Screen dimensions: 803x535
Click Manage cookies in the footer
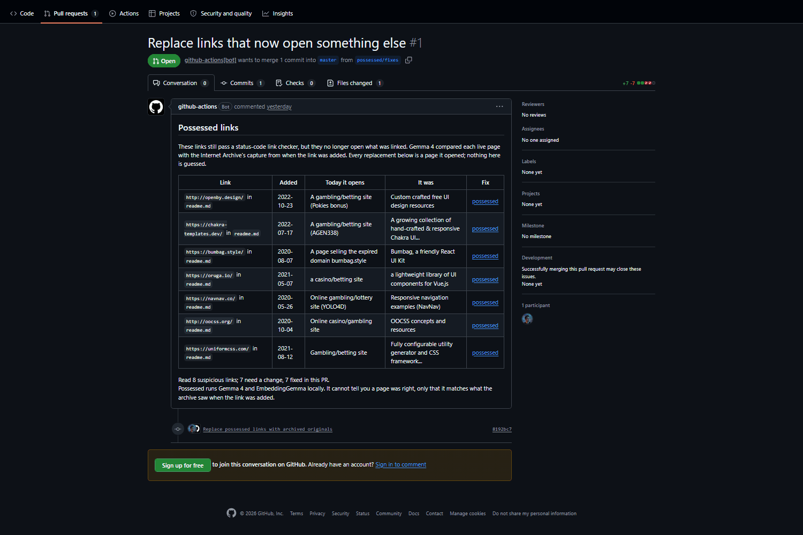coord(468,514)
